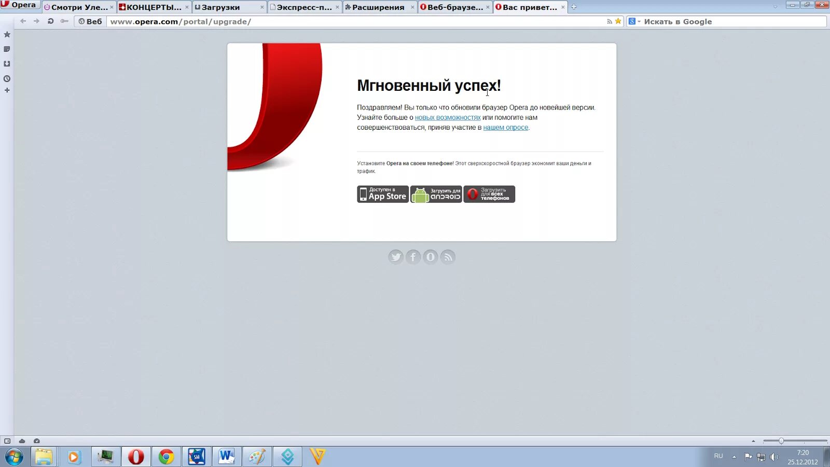Open Opera from the taskbar

(136, 457)
